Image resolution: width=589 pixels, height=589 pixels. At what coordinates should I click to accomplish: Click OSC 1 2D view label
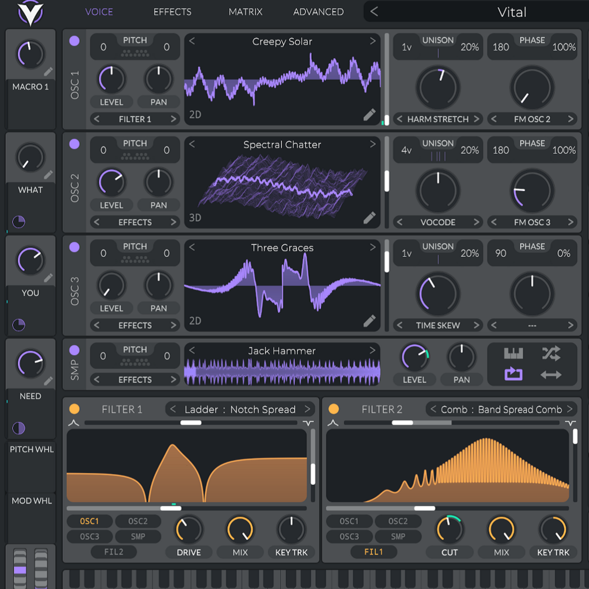click(195, 114)
